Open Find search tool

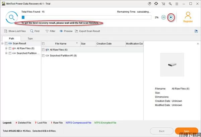click(35, 31)
